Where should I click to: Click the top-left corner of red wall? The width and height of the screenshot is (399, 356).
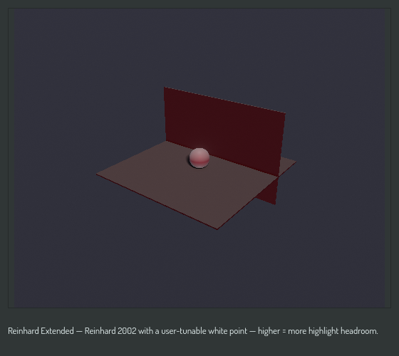(165, 88)
